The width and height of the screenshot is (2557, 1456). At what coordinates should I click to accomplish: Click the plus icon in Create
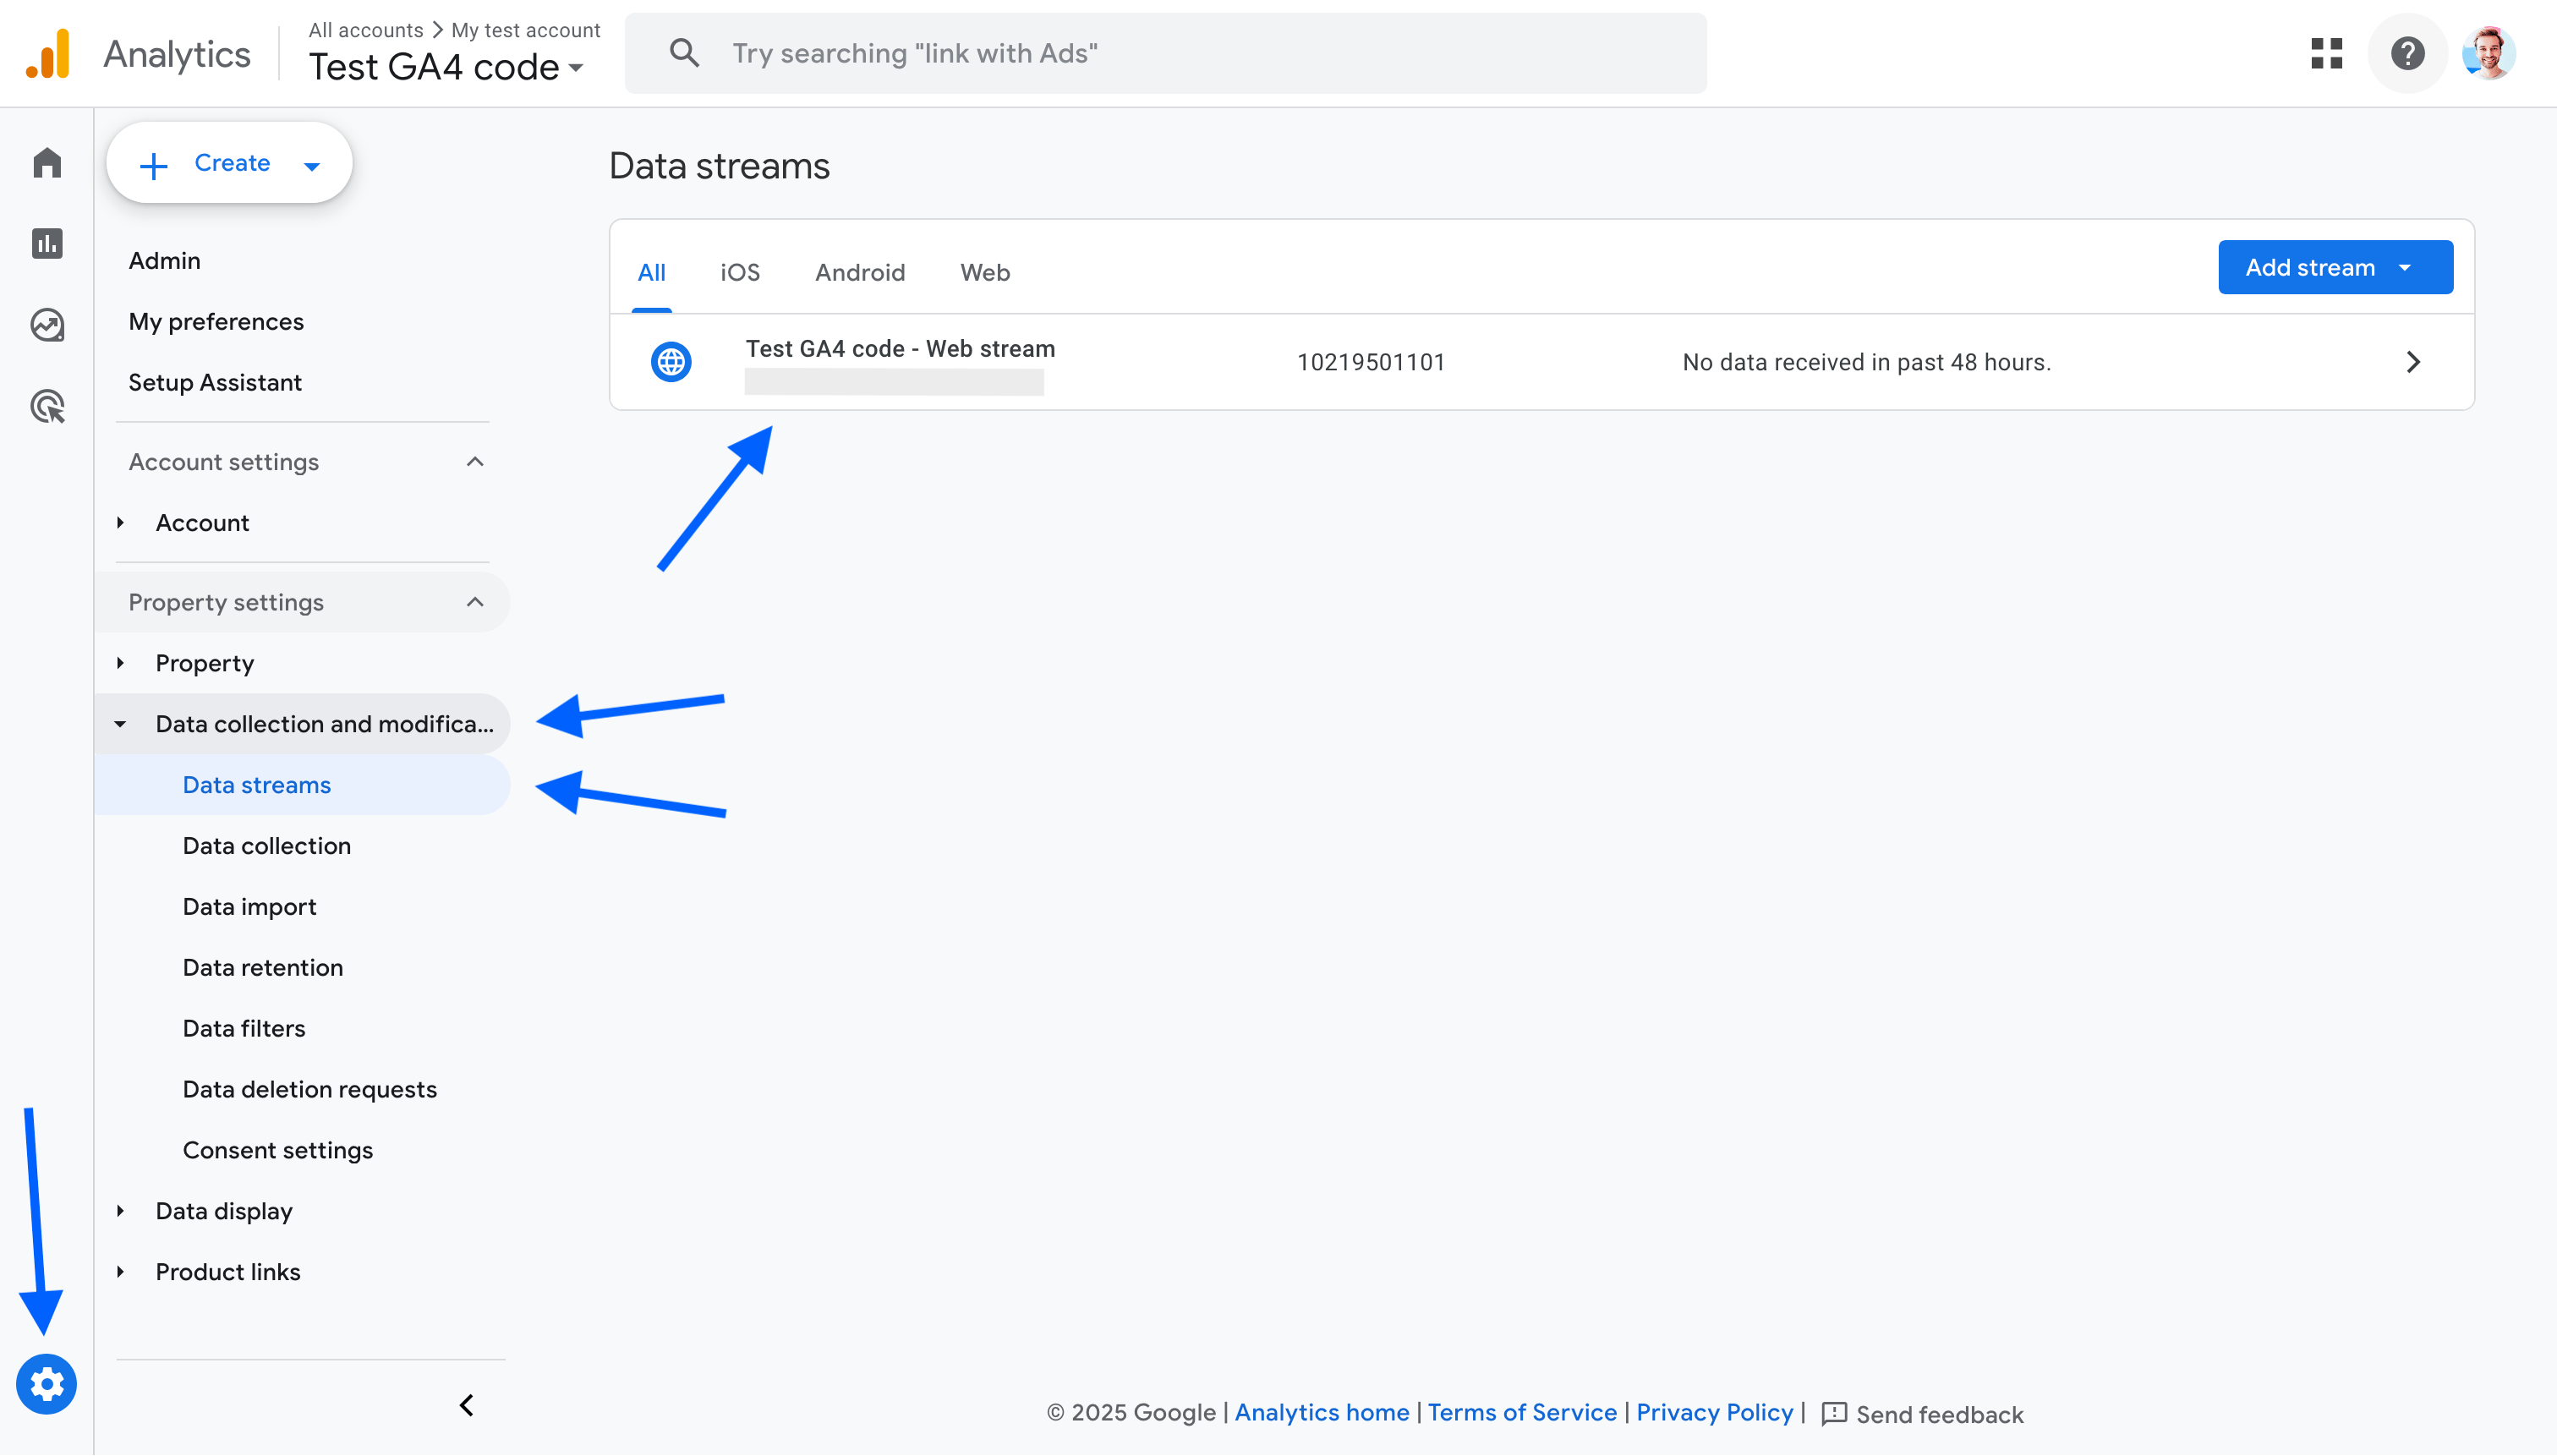coord(153,165)
